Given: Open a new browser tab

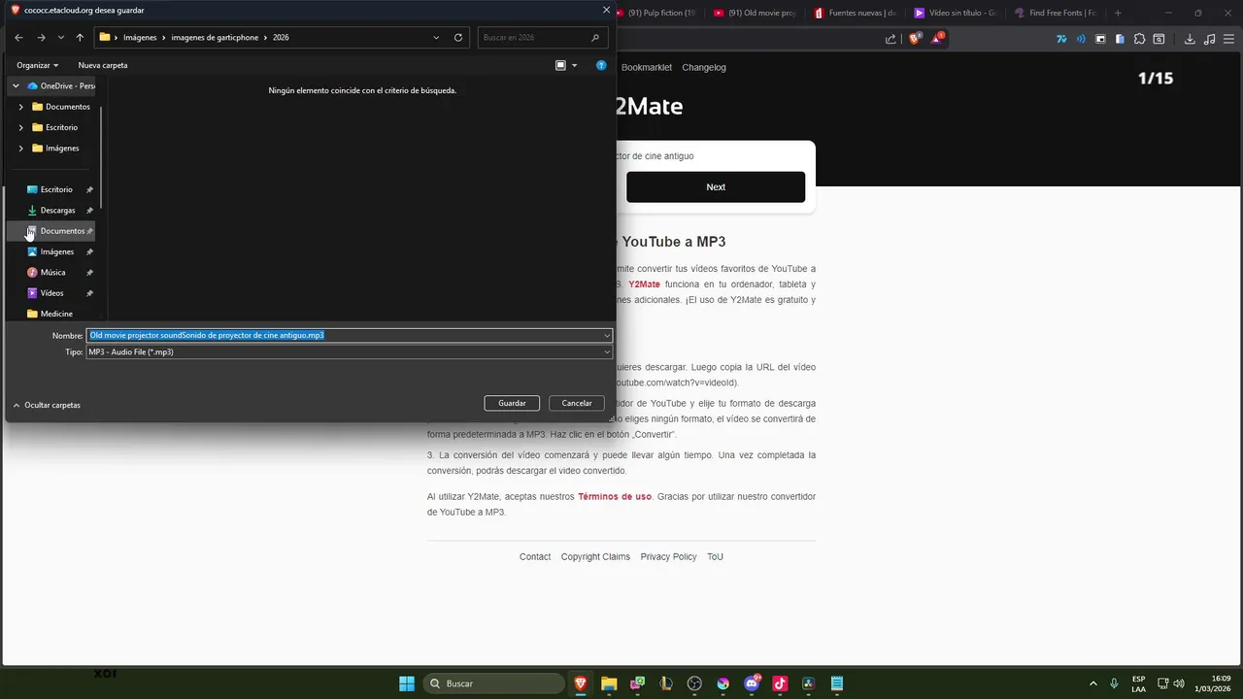Looking at the screenshot, I should tap(1118, 13).
